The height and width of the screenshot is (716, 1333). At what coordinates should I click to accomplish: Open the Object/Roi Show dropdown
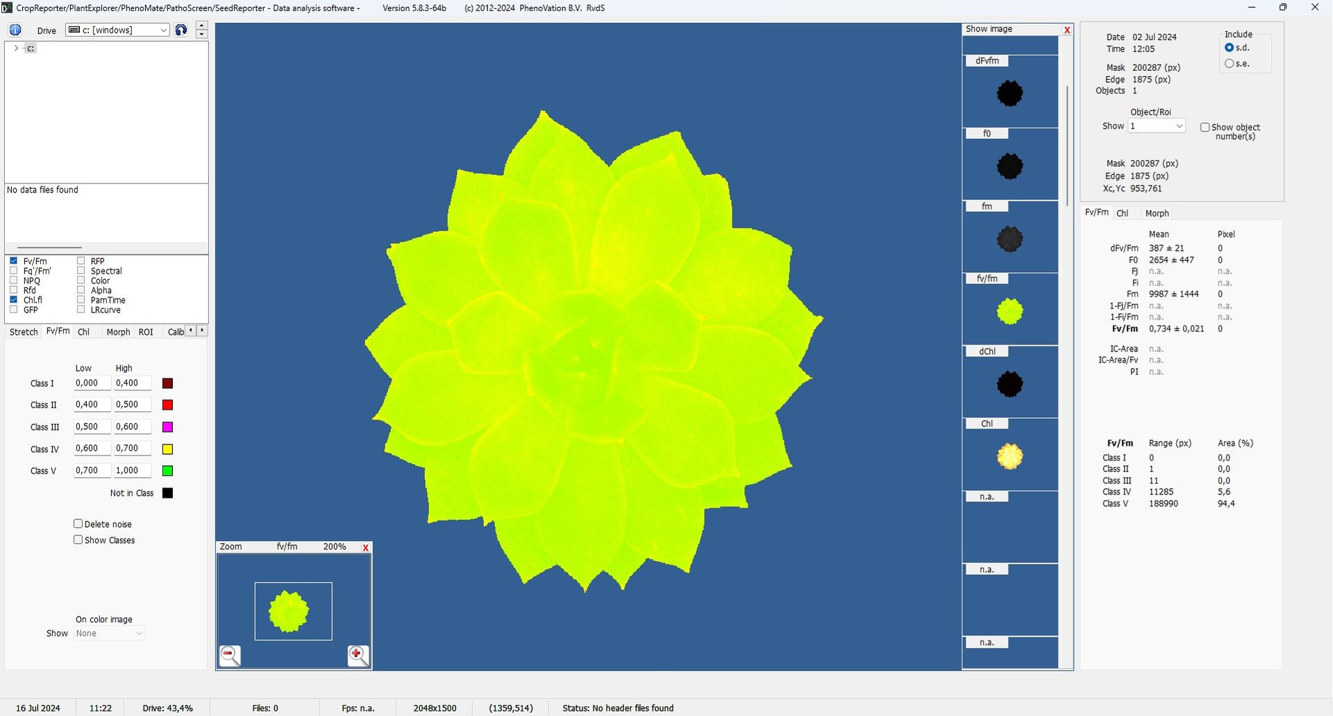click(1179, 126)
